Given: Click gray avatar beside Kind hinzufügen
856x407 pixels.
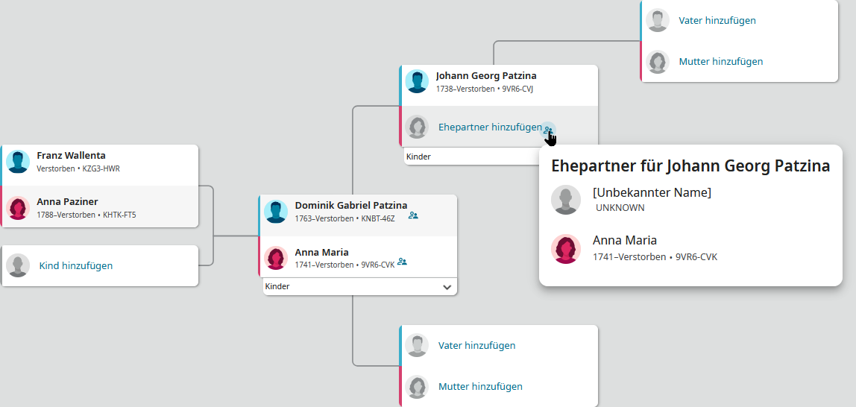Looking at the screenshot, I should pyautogui.click(x=18, y=265).
